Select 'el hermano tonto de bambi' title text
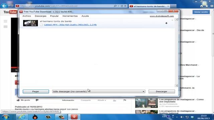Image resolution: width=214 pixels, height=120 pixels. pyautogui.click(x=56, y=21)
